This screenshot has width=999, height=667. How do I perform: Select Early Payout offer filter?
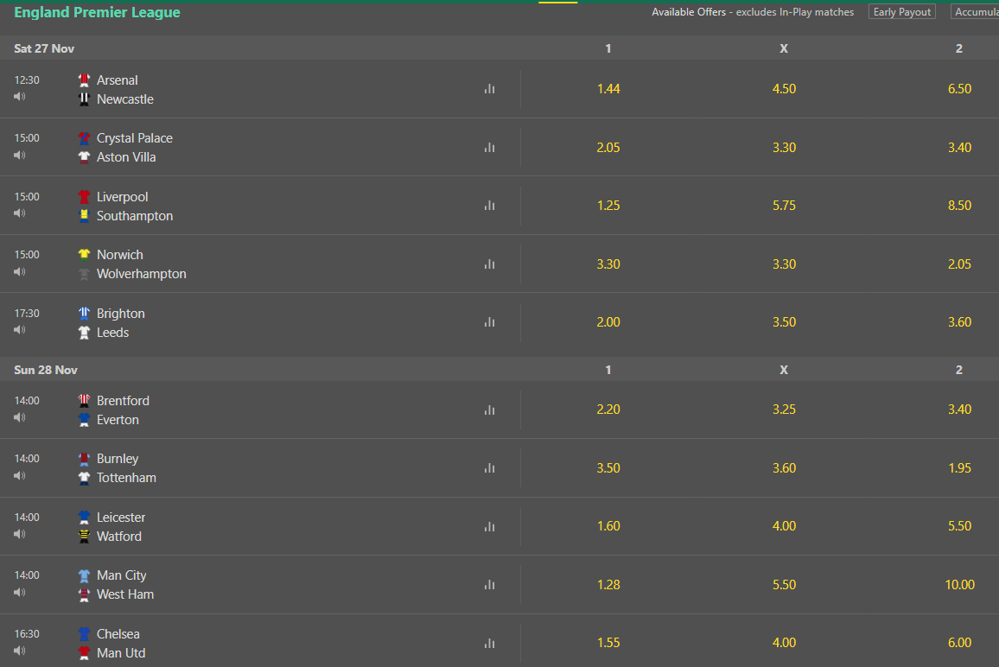[x=901, y=12]
